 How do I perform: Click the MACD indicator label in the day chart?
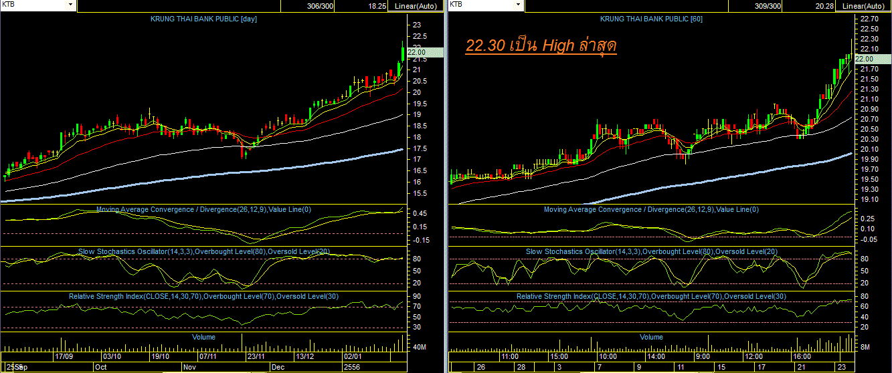203,209
